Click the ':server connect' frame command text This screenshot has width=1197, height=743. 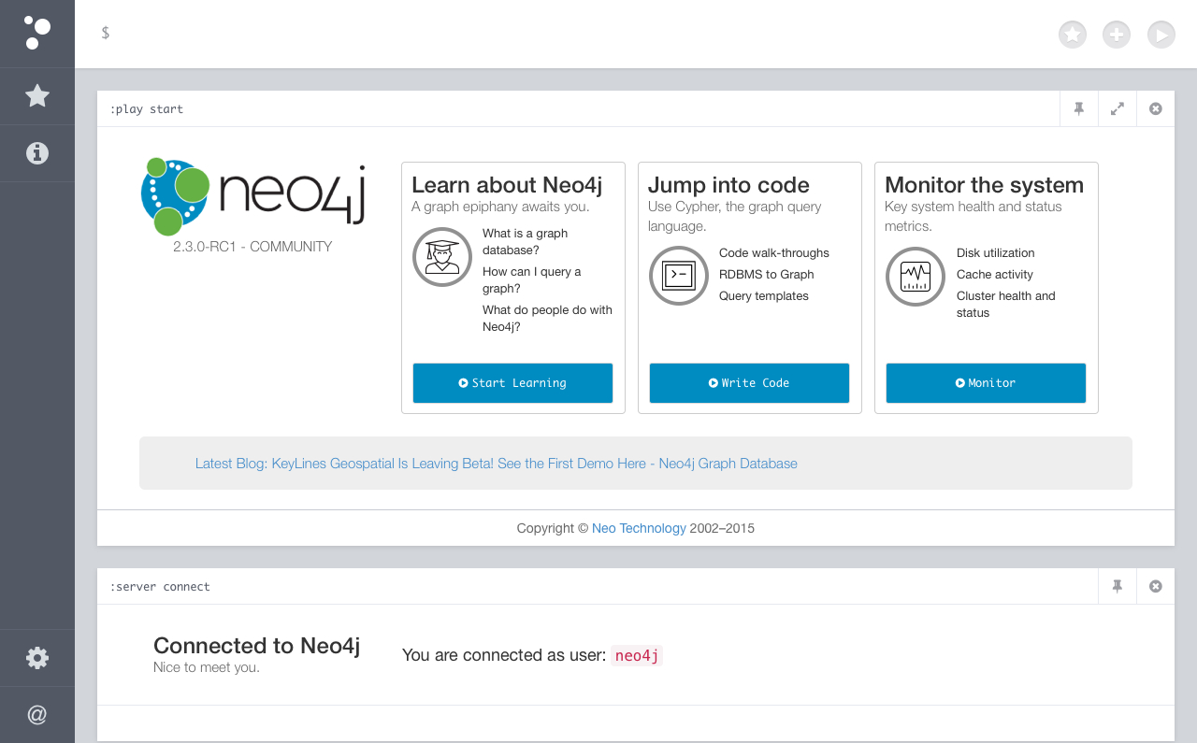160,587
